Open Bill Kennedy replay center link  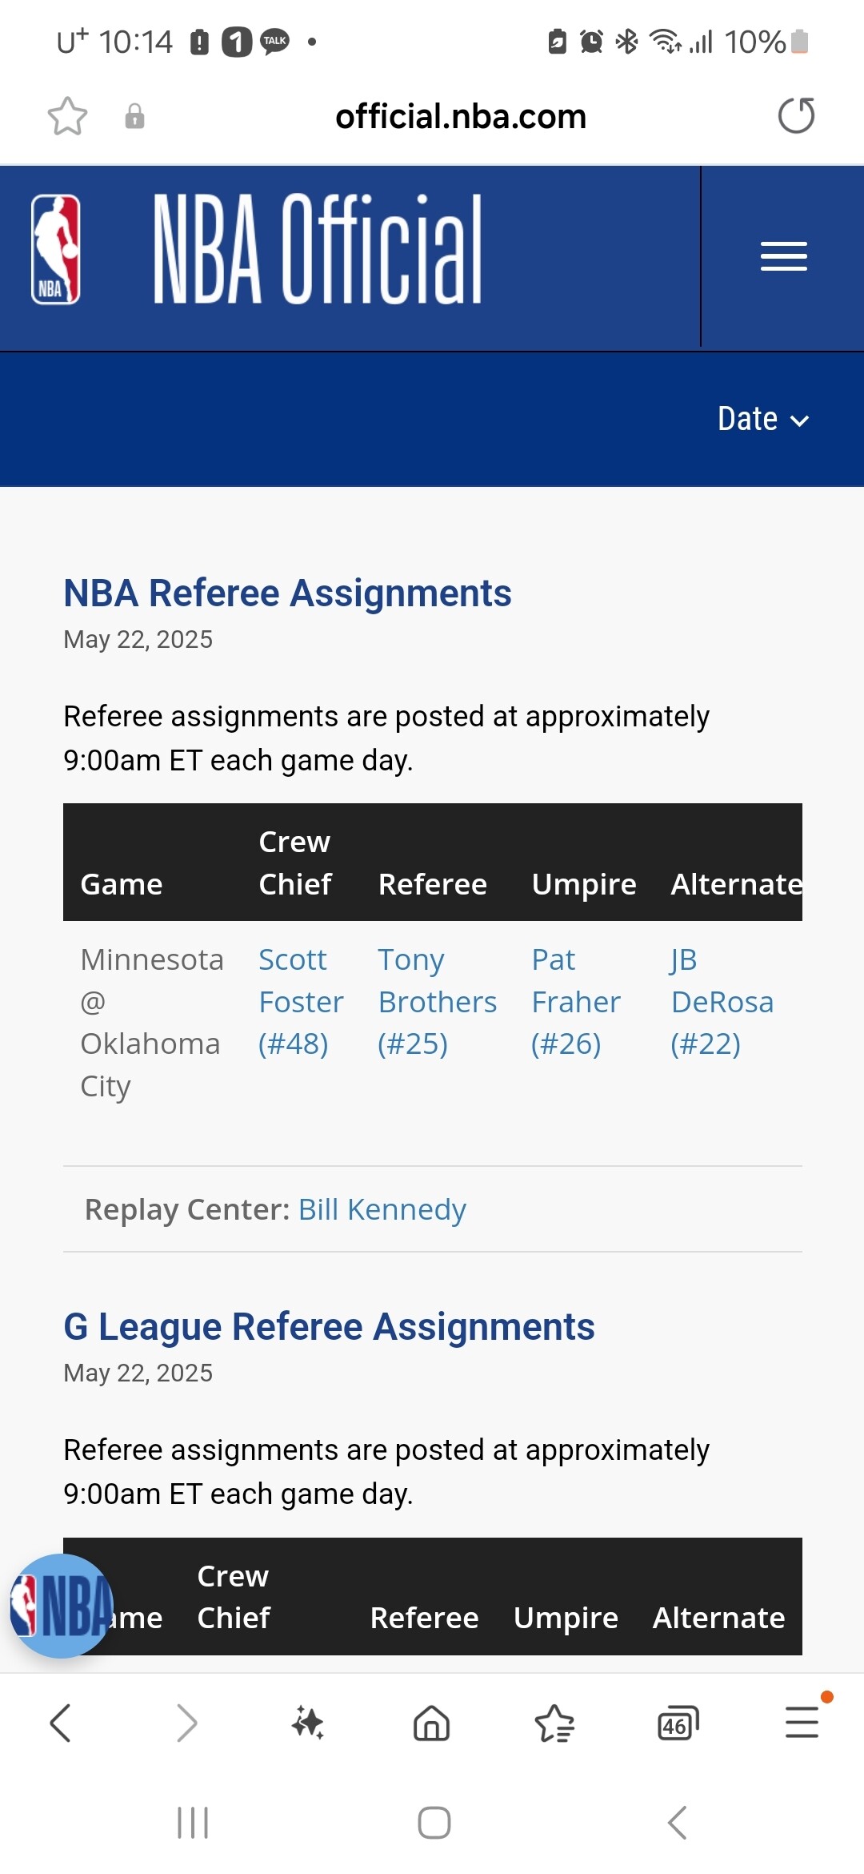[x=382, y=1209]
